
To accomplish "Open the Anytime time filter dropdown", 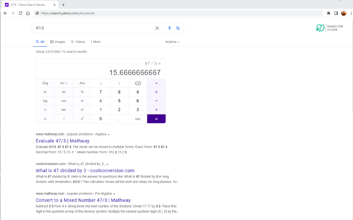I will tap(172, 42).
